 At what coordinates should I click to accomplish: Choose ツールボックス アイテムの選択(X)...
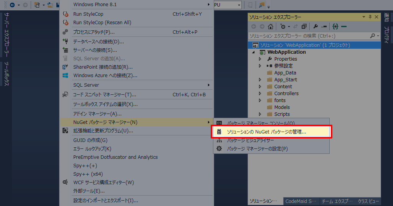[136, 104]
